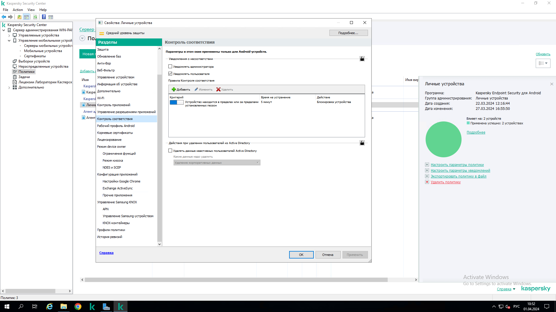This screenshot has height=312, width=556.
Task: Open Kaspersky app pinned on taskbar
Action: click(x=92, y=307)
